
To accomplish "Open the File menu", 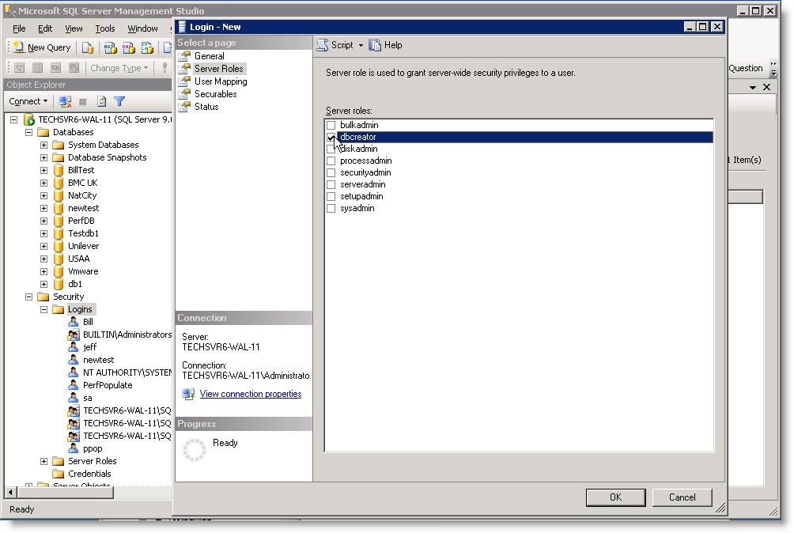I will click(19, 28).
